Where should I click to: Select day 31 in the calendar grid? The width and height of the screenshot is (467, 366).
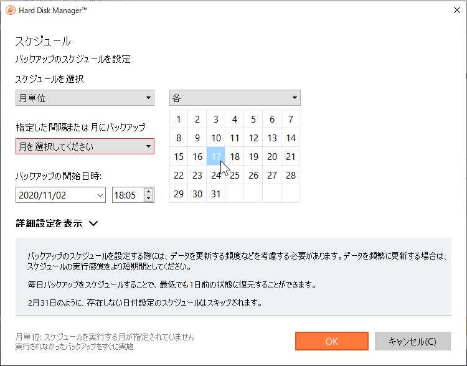click(x=216, y=194)
